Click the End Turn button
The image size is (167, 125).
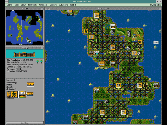(x=25, y=123)
